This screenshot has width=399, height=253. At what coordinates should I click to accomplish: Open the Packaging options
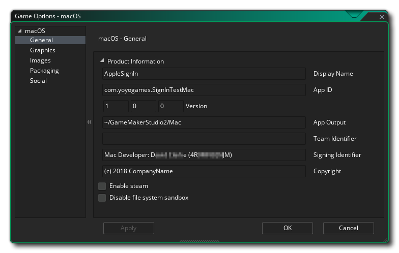pyautogui.click(x=44, y=71)
